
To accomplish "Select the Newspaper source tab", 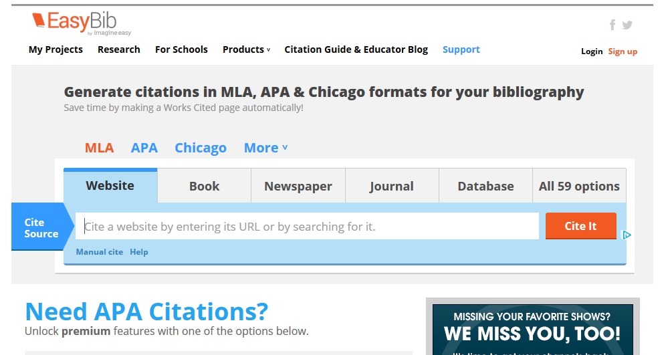I will 298,186.
